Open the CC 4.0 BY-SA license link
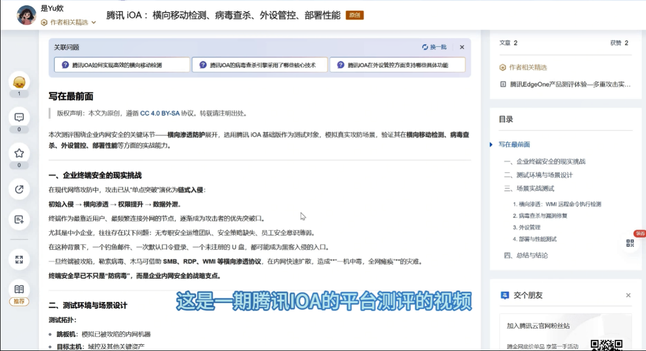 coord(160,113)
